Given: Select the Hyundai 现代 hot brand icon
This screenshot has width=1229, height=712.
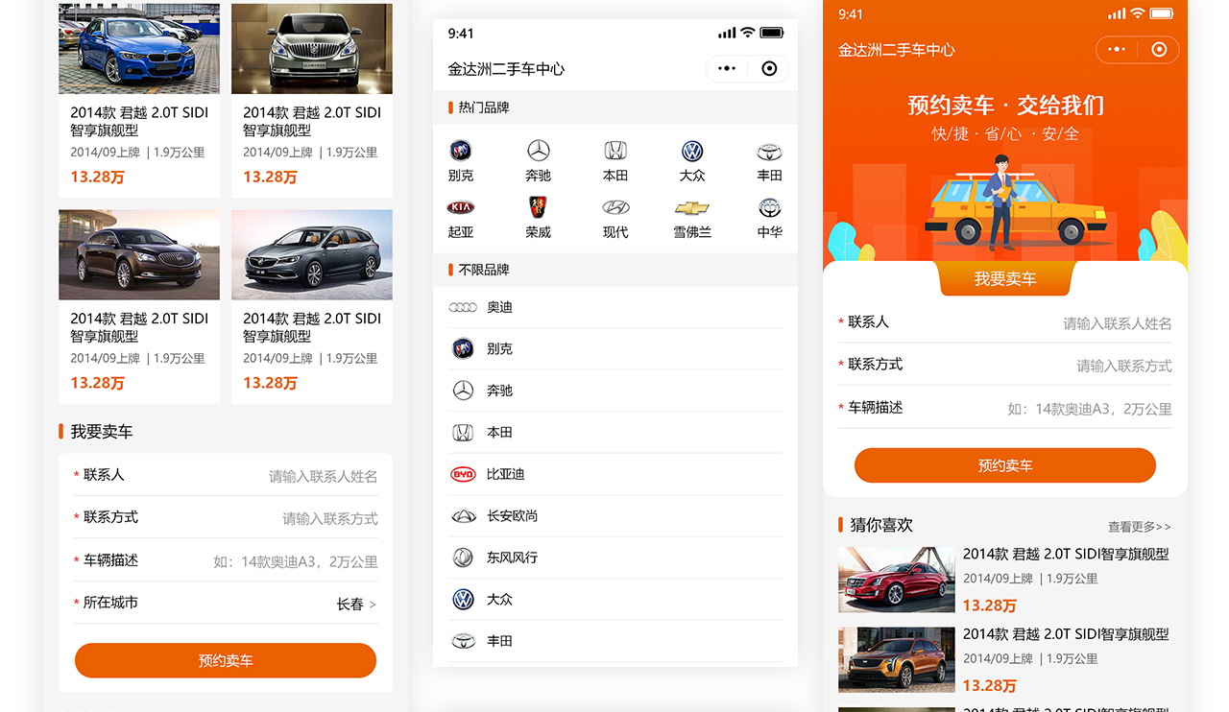Looking at the screenshot, I should (x=615, y=207).
